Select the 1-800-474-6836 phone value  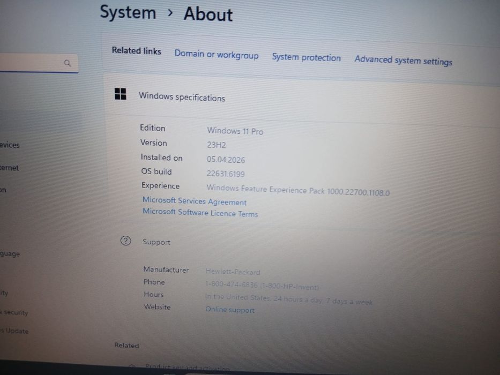coord(262,286)
